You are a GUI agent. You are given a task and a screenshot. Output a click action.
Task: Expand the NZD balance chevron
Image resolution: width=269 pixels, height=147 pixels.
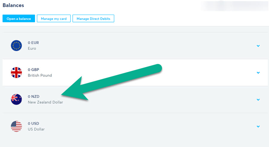(x=258, y=100)
